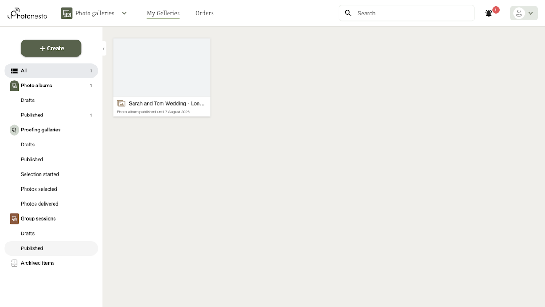Click the Photo albums icon
The image size is (545, 307).
15,86
